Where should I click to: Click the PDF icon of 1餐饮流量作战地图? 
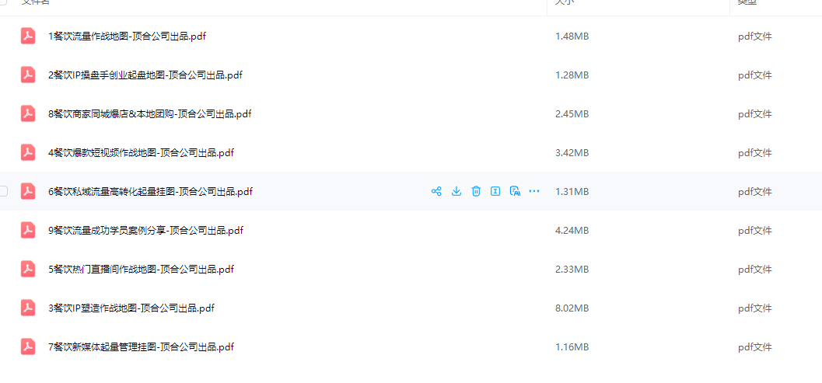(x=28, y=37)
